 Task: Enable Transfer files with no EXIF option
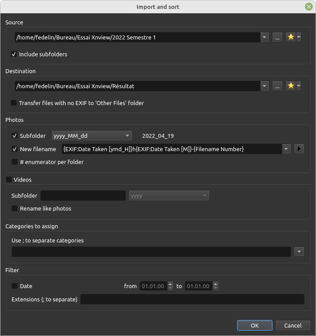tap(14, 103)
